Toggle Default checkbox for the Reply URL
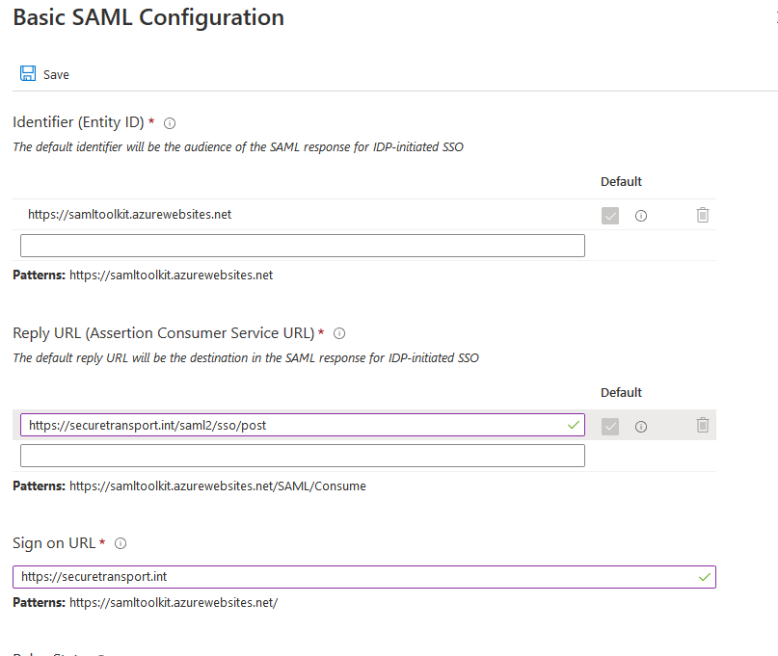This screenshot has width=778, height=656. click(x=609, y=426)
